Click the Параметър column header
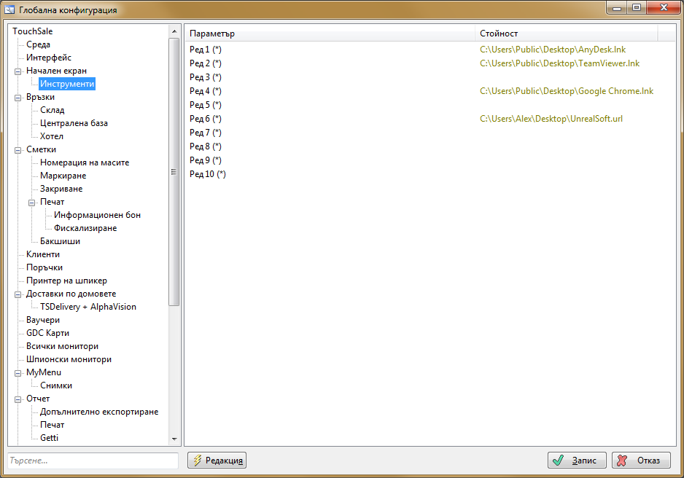The image size is (684, 478). click(328, 34)
